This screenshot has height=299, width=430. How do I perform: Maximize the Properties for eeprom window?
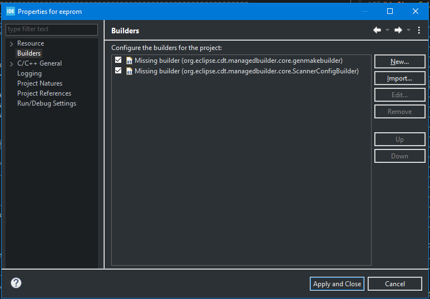(390, 11)
